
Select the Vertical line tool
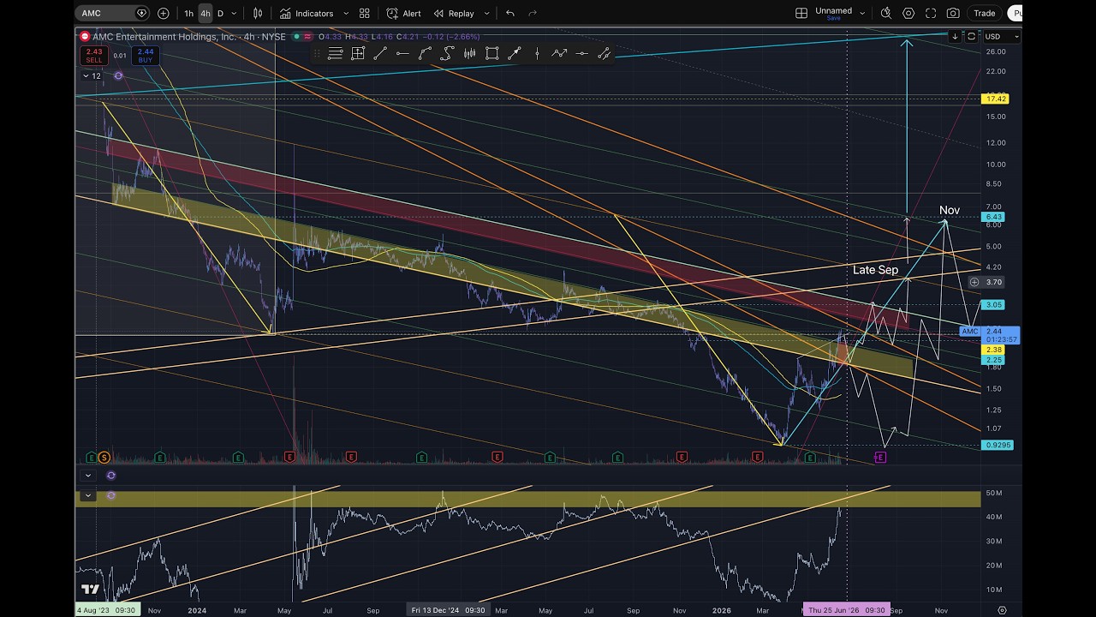(x=537, y=53)
